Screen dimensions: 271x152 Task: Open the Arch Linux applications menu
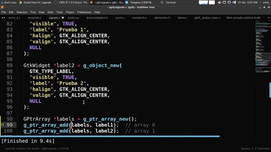[8, 3]
